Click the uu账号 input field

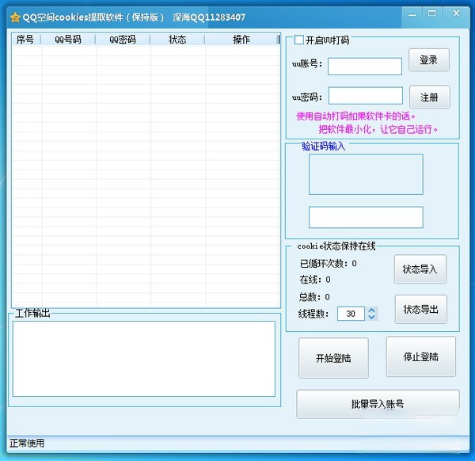click(x=365, y=67)
